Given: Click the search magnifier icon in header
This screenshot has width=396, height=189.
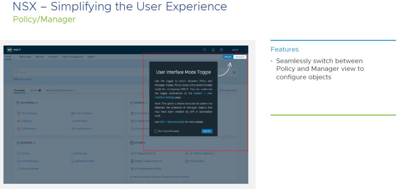Looking at the screenshot, I should coord(205,50).
